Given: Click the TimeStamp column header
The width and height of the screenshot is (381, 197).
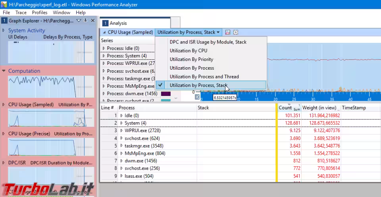Looking at the screenshot, I should click(361, 108).
